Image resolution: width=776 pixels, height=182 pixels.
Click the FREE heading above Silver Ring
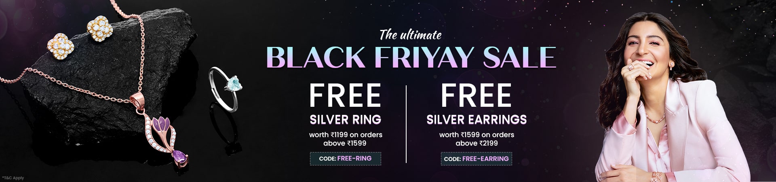click(345, 96)
